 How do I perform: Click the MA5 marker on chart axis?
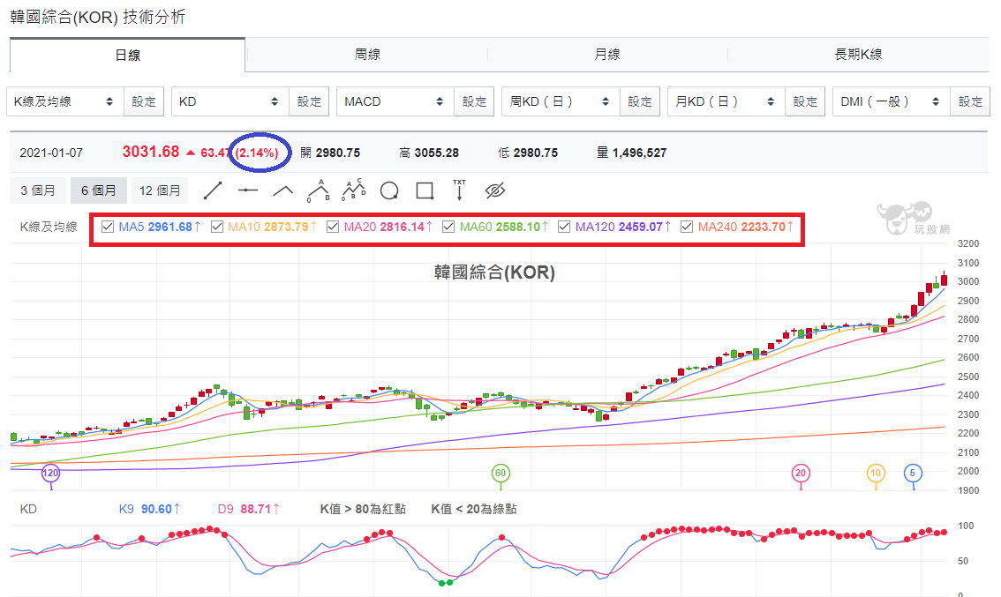tap(913, 474)
